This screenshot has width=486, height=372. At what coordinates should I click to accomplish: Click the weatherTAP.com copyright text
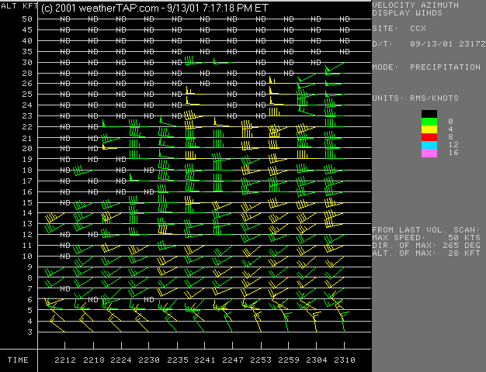tap(152, 8)
